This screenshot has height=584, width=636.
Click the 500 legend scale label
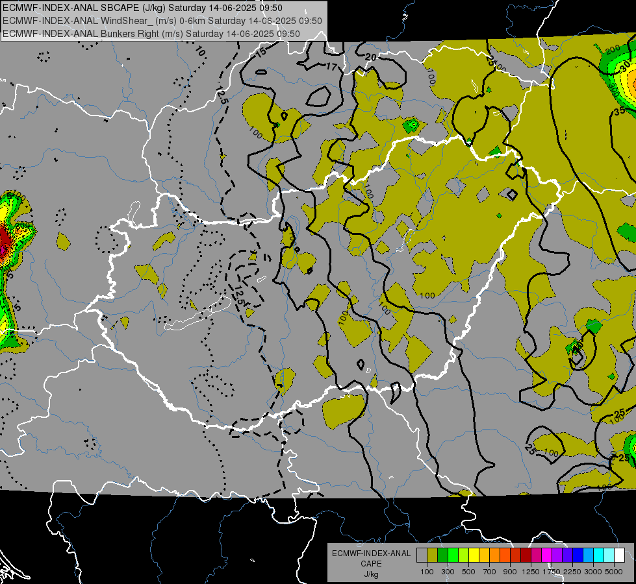[x=468, y=572]
